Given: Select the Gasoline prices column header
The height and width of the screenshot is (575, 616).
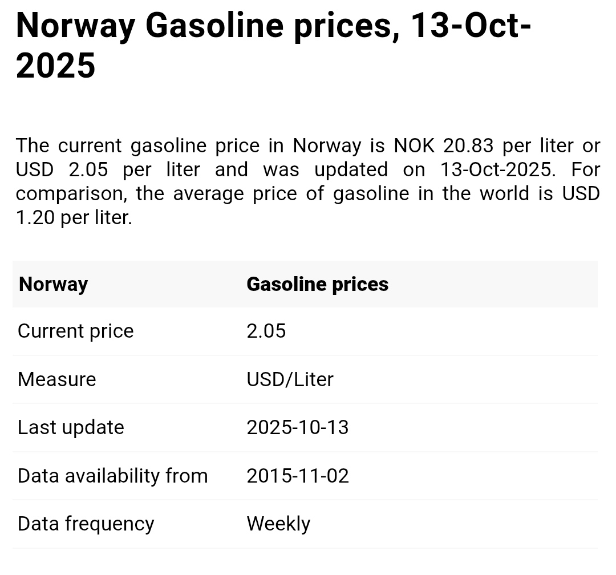Looking at the screenshot, I should [317, 284].
